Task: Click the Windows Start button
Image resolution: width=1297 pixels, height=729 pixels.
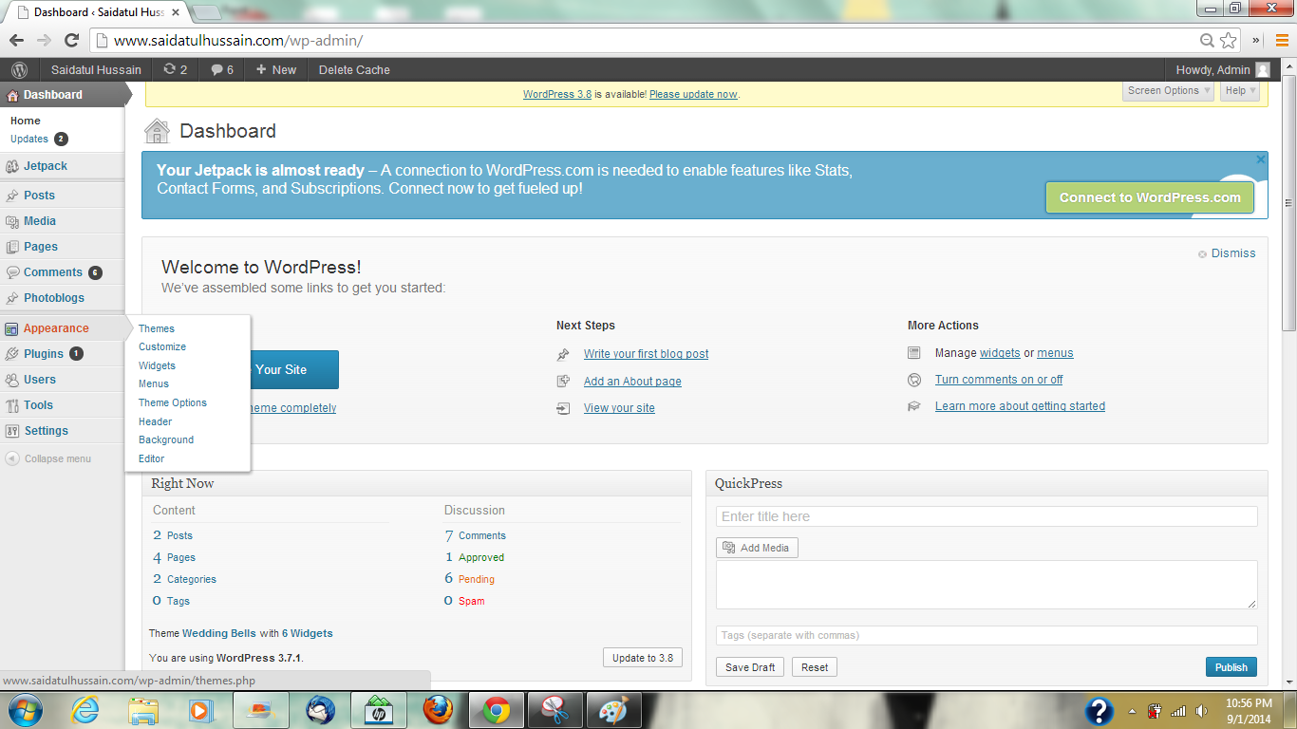Action: [24, 710]
